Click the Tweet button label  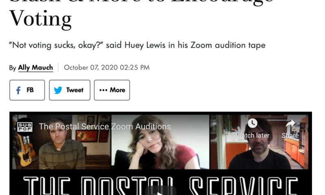click(x=75, y=90)
